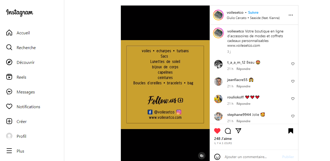This screenshot has width=330, height=161.
Task: Open the three-dot post options menu
Action: (291, 15)
